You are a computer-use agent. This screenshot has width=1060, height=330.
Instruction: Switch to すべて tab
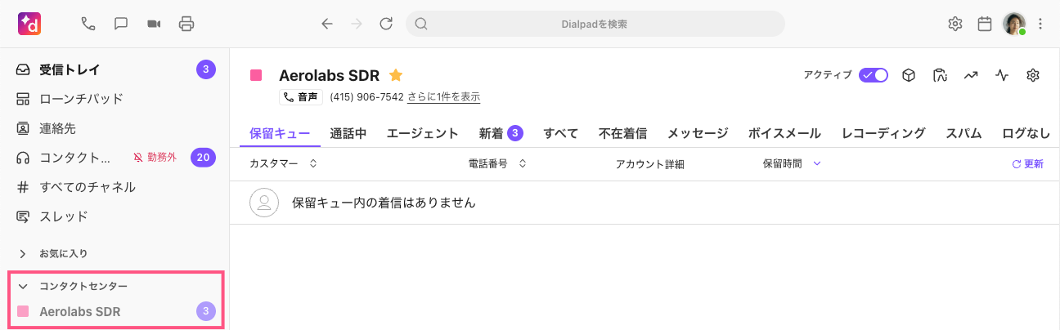561,133
